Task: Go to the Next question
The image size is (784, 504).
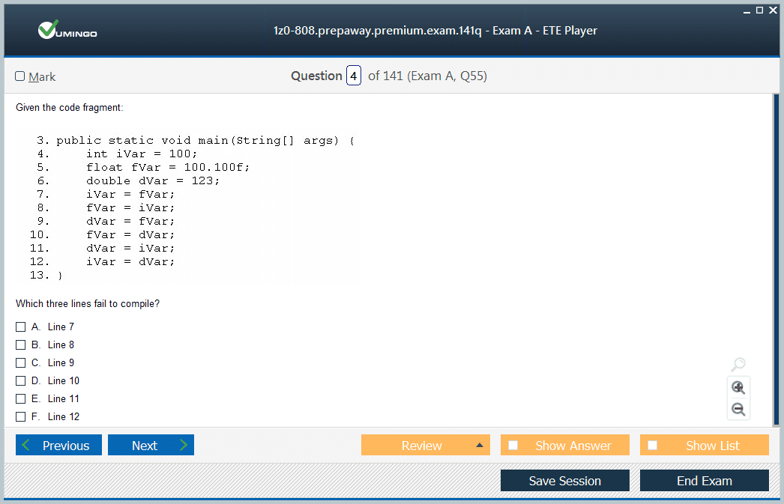Action: (x=151, y=446)
